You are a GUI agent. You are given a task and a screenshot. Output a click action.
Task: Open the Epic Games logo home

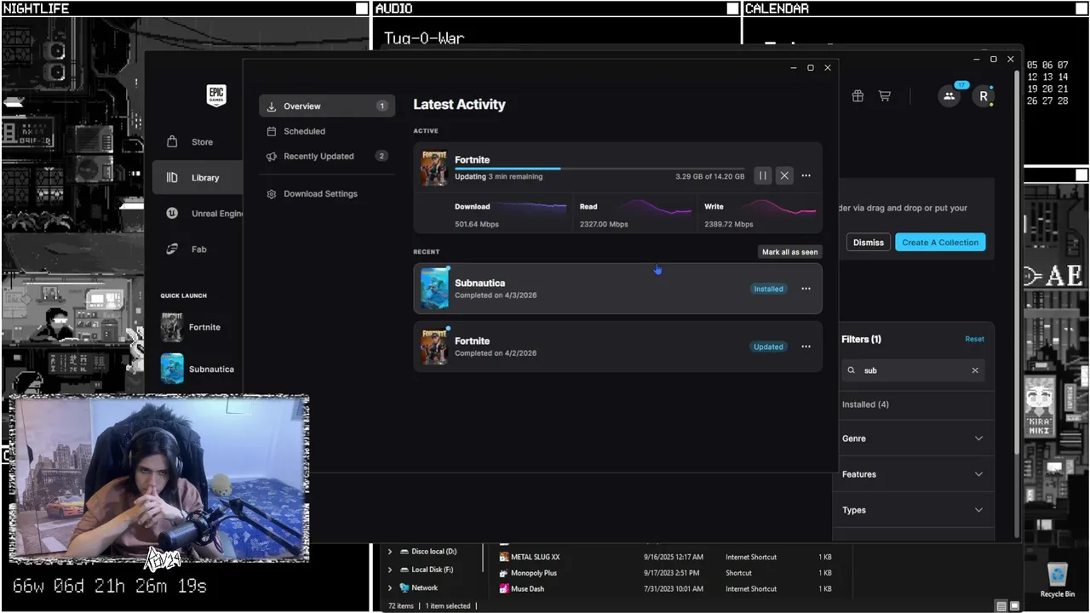click(216, 95)
